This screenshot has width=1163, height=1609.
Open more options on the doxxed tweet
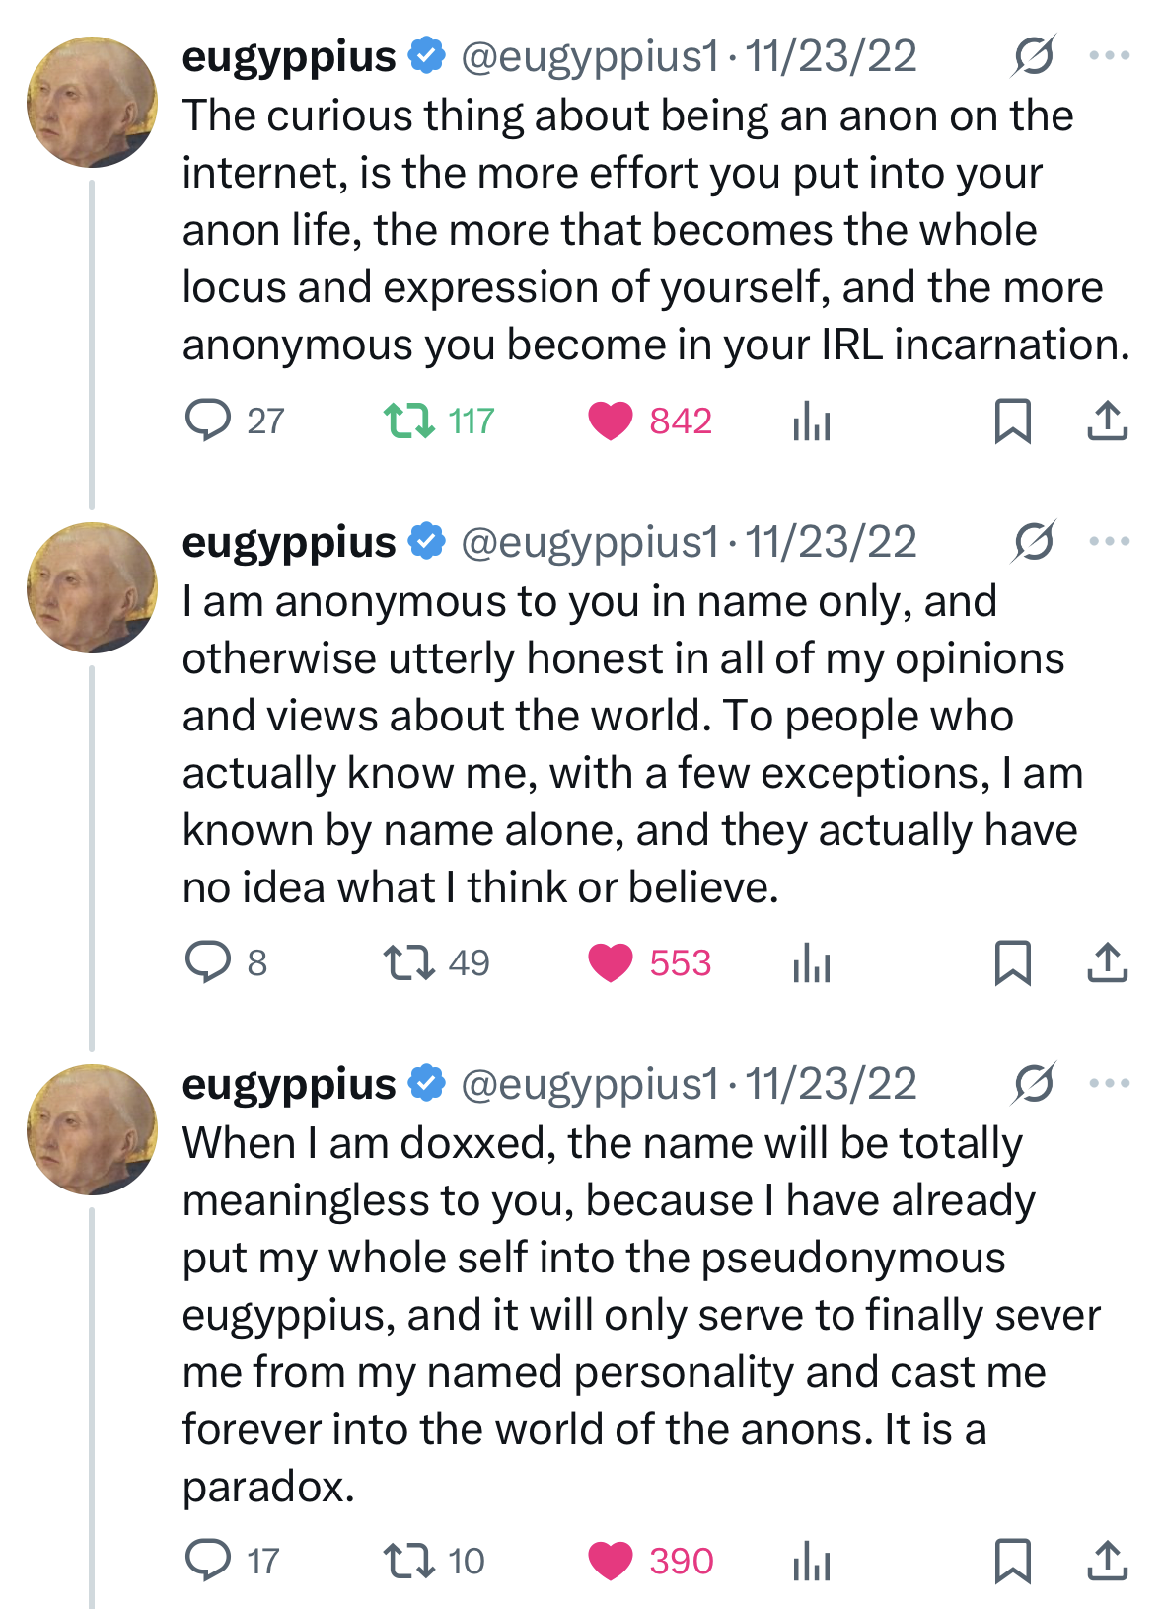(x=1109, y=1084)
